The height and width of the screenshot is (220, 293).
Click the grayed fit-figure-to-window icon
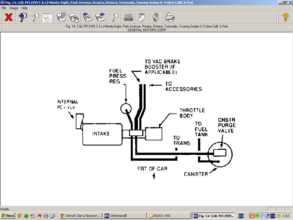47,17
